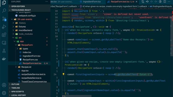
Task: Split the editor to the right
Action: [x=165, y=2]
